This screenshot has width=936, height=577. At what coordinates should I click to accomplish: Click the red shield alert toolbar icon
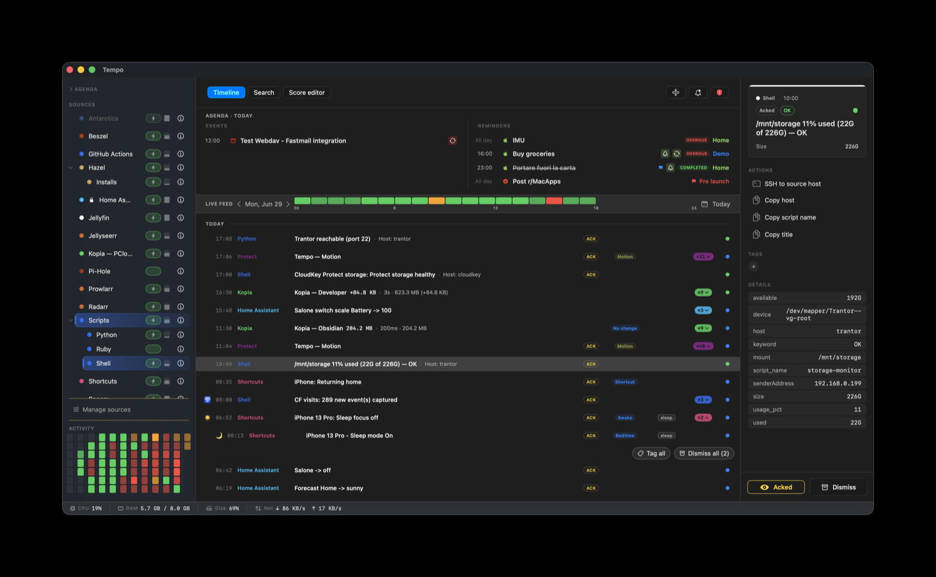coord(720,92)
